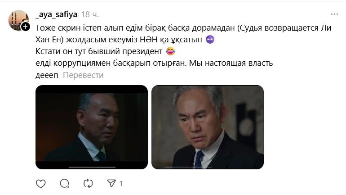Click the word деееп before Перевести

47,75
